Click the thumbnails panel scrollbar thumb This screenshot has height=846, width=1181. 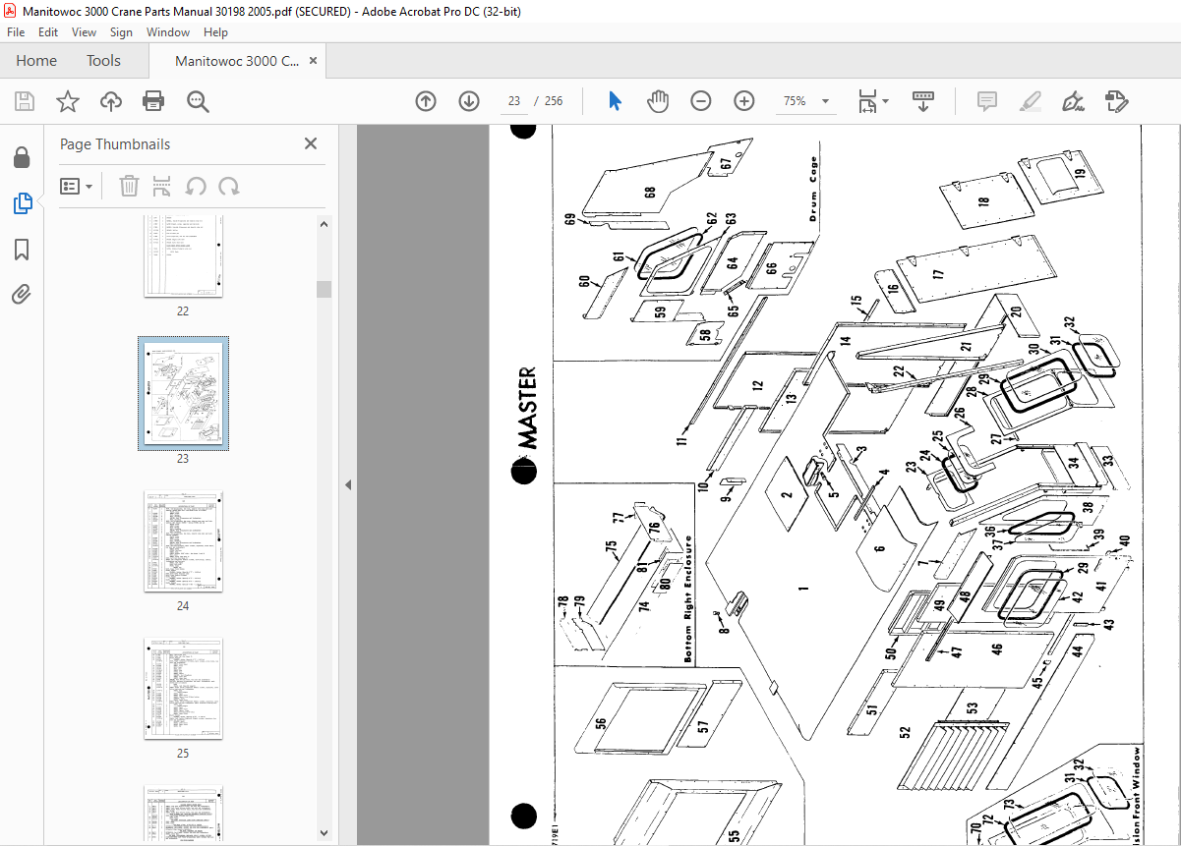[x=324, y=289]
